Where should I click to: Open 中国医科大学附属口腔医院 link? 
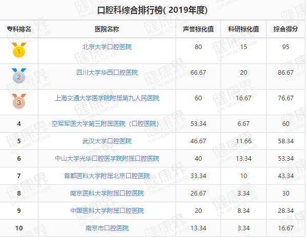[x=107, y=211]
